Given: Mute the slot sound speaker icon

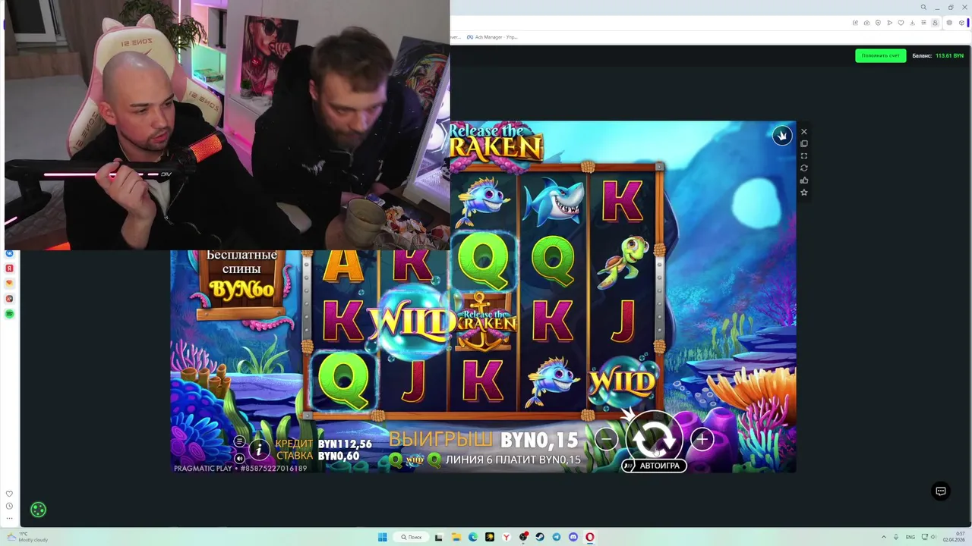Looking at the screenshot, I should [x=239, y=458].
